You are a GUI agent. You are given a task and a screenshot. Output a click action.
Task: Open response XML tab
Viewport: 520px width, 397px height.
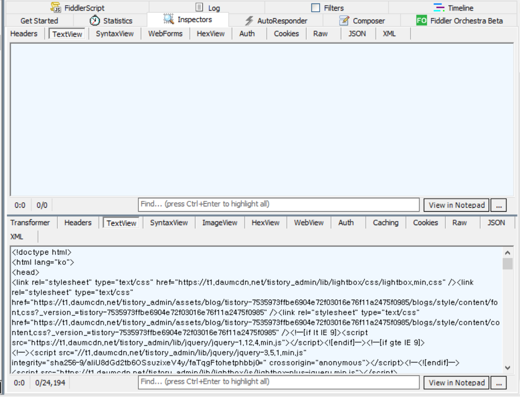17,237
